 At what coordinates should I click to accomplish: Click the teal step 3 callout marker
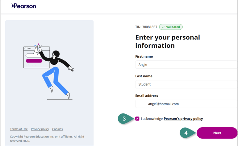125,119
